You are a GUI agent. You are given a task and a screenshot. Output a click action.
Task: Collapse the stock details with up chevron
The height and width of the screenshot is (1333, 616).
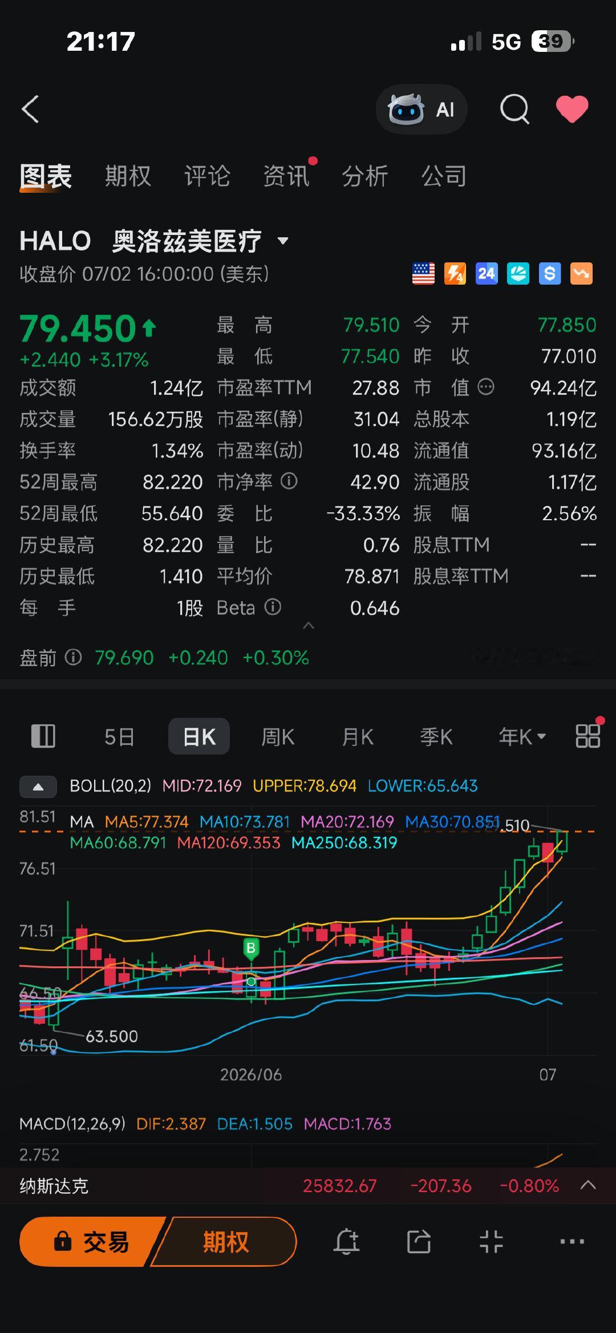pyautogui.click(x=309, y=626)
